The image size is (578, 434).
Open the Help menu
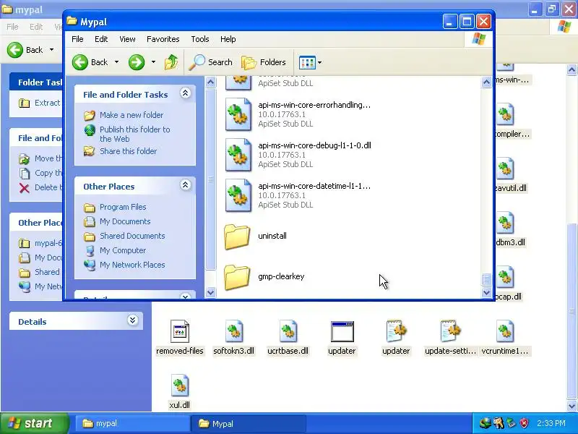coord(228,39)
